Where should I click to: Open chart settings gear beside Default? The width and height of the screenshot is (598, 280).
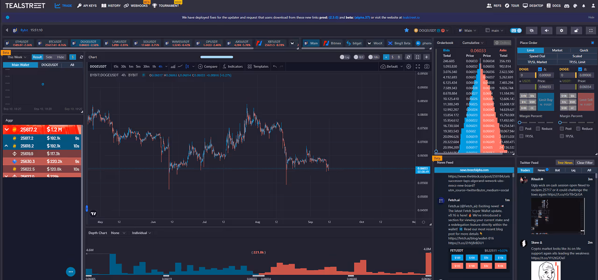click(409, 66)
